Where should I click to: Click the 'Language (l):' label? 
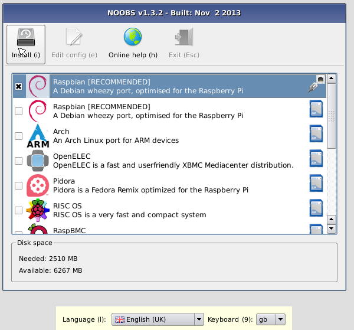coord(84,319)
